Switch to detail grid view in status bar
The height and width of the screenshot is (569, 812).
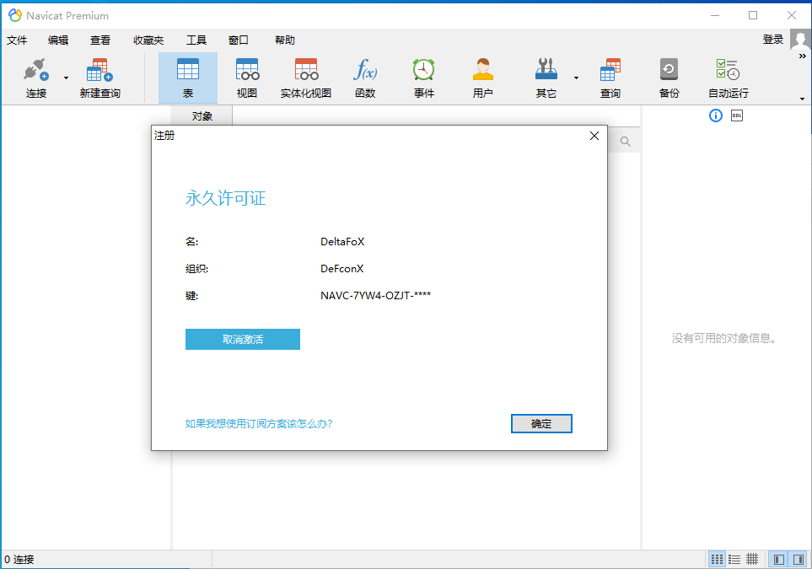(752, 559)
